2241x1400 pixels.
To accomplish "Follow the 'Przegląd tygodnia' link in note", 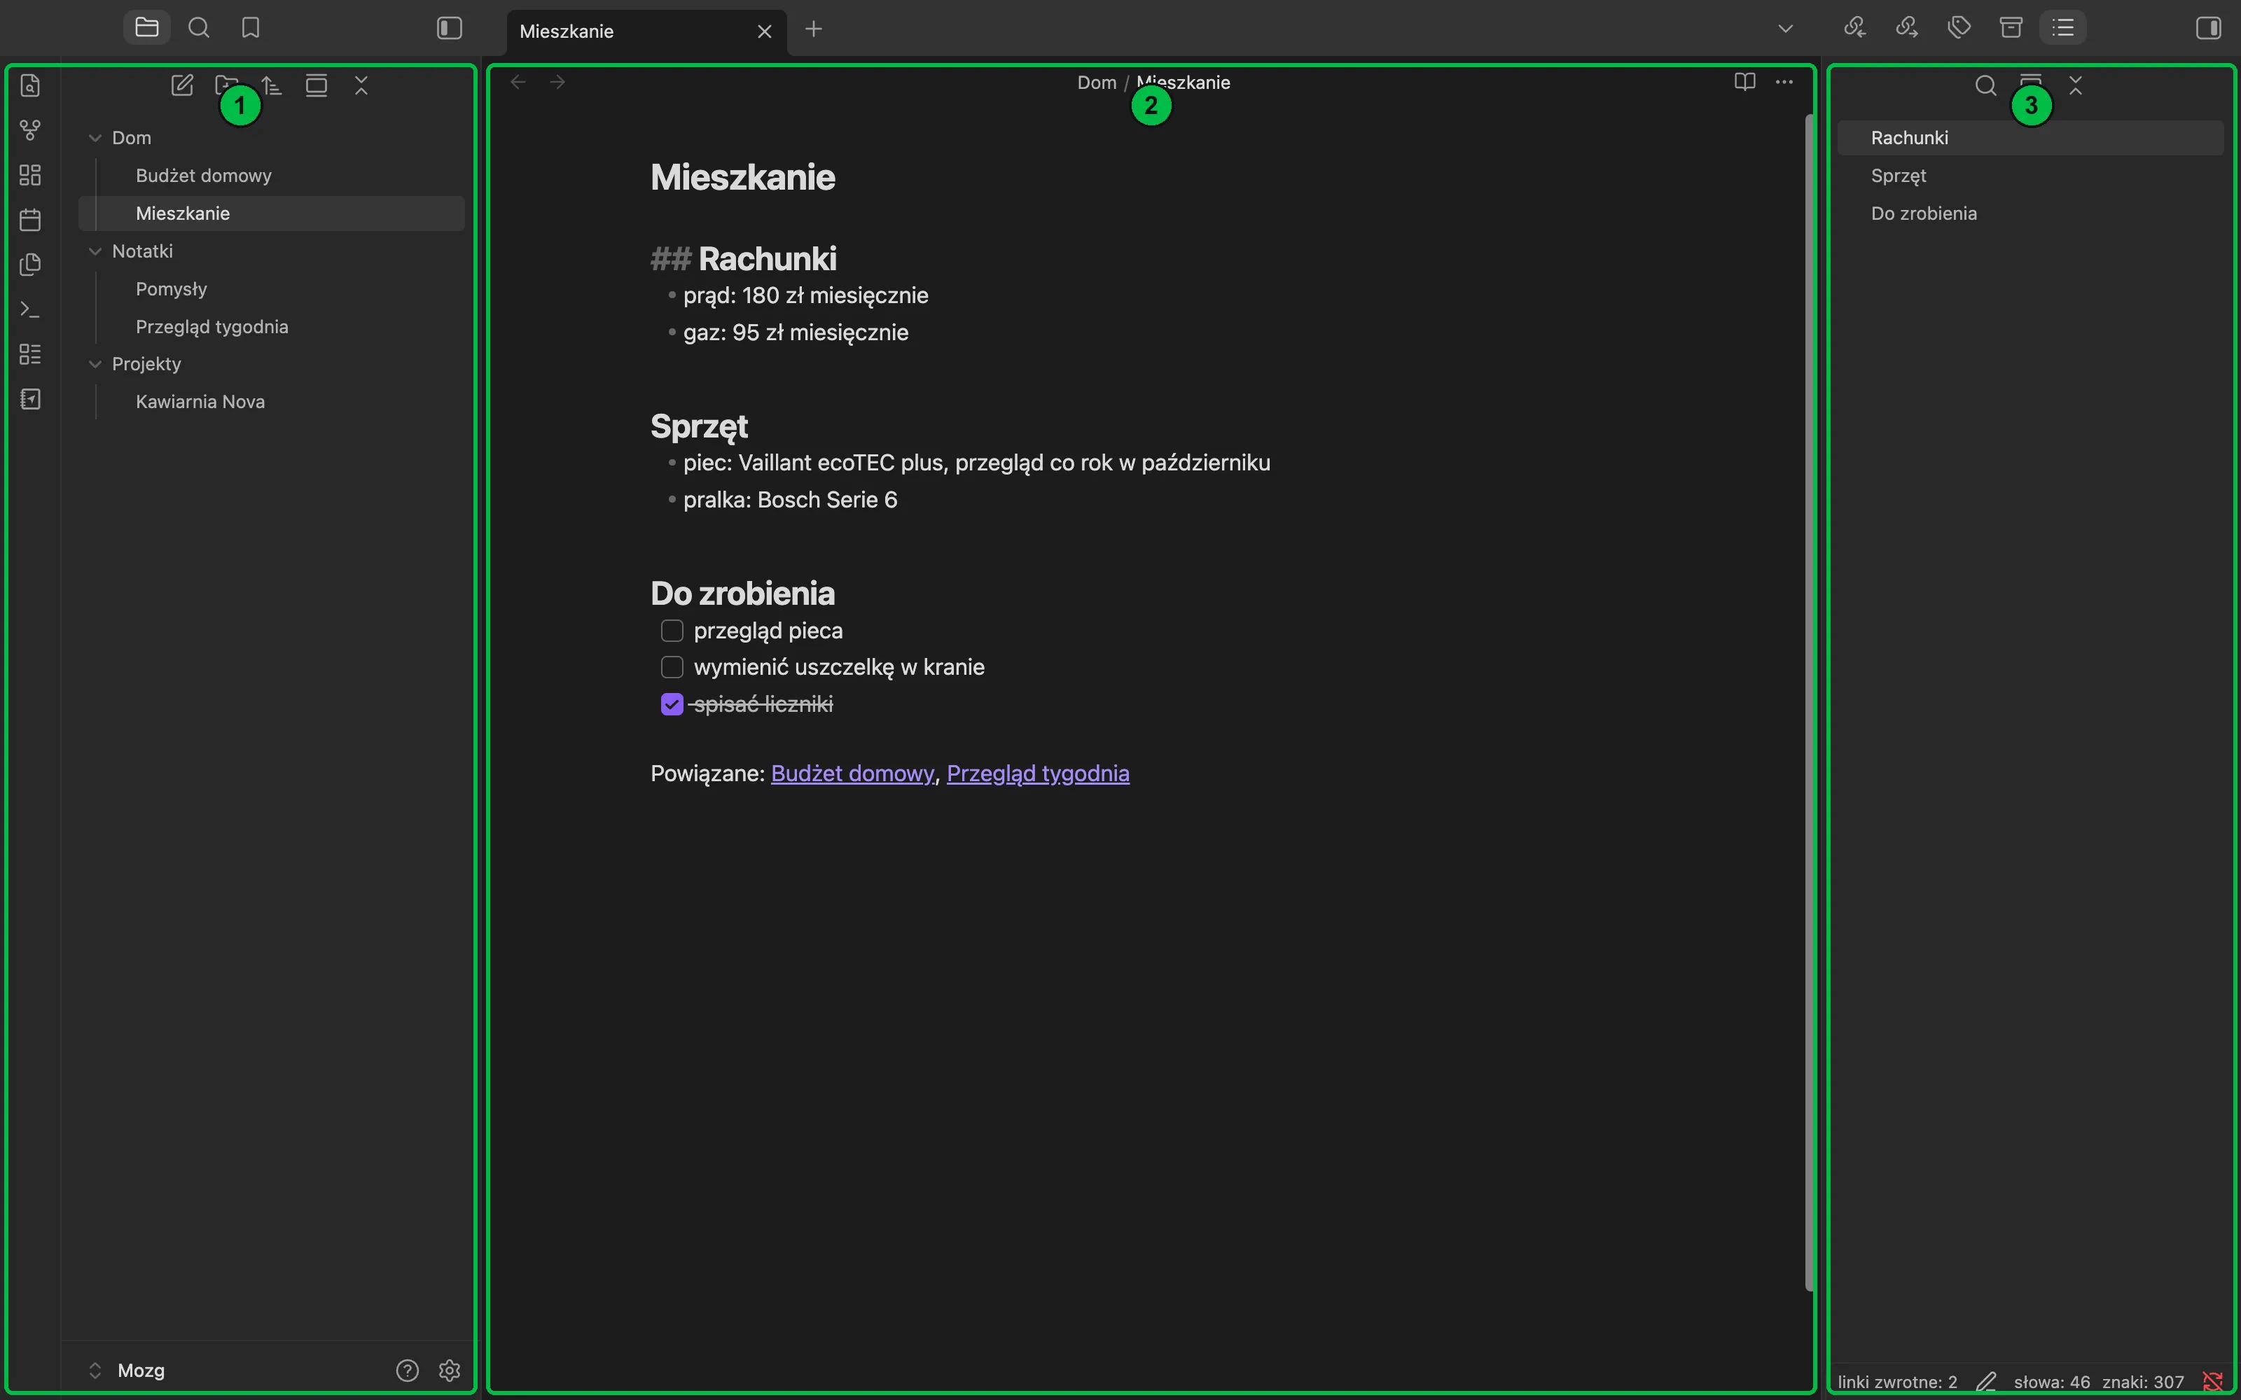I will [1037, 773].
